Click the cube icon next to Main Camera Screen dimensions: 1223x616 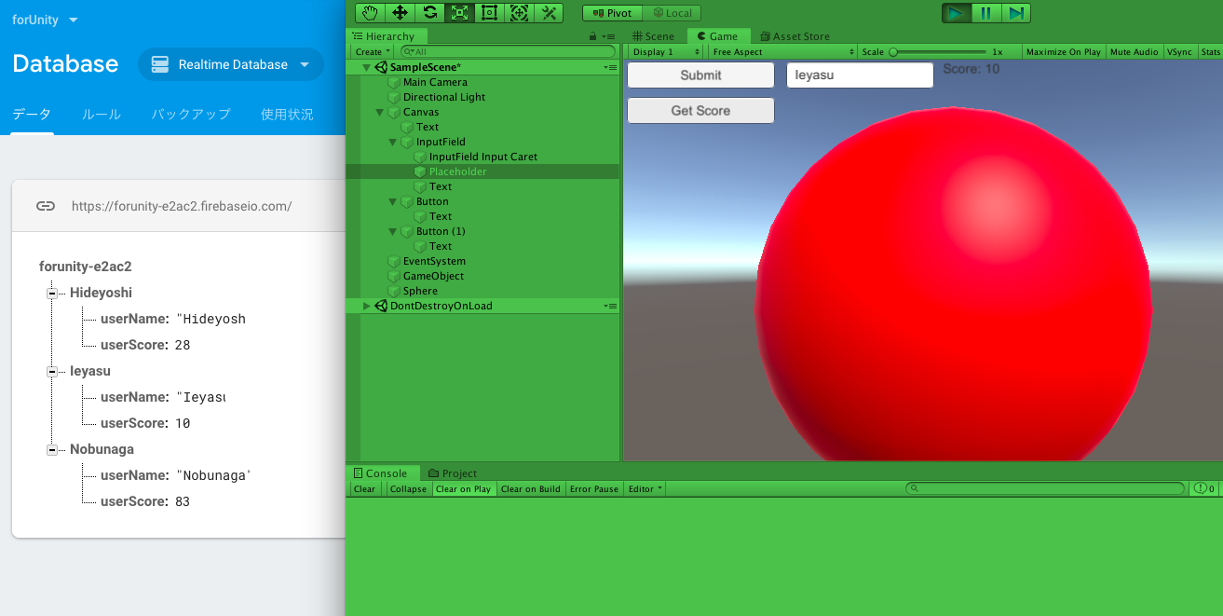(394, 82)
